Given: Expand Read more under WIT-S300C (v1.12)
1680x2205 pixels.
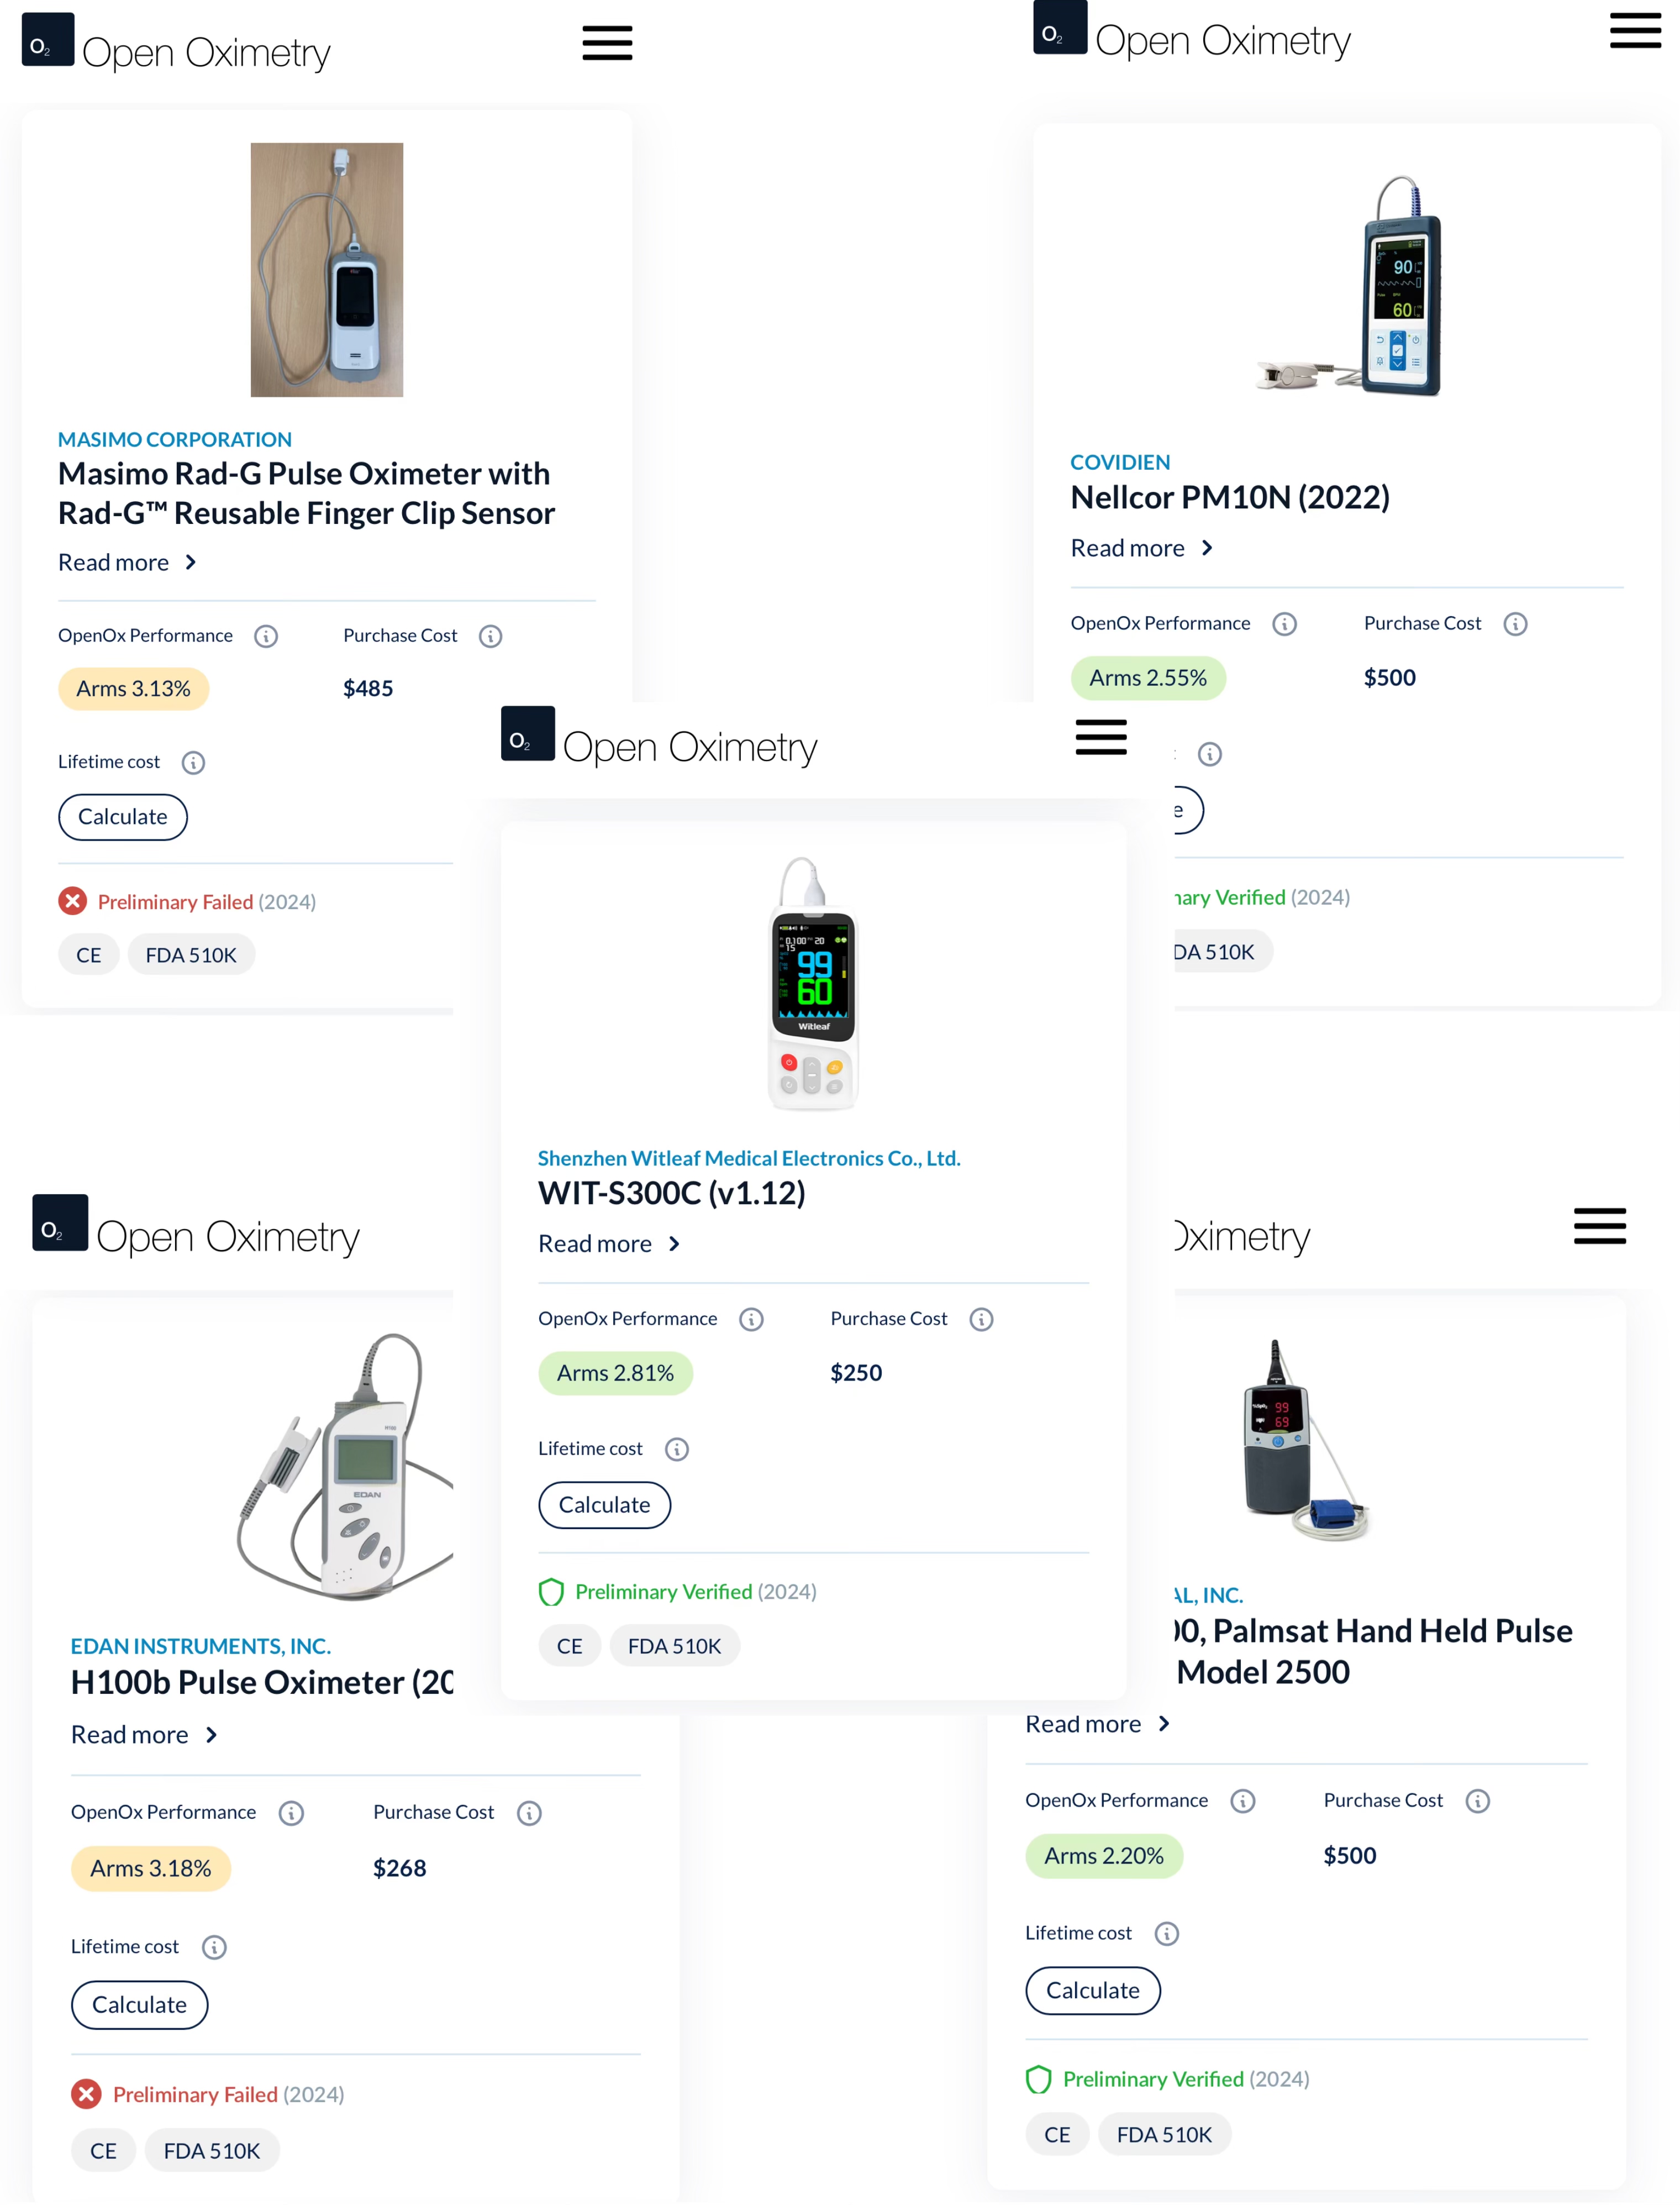Looking at the screenshot, I should click(608, 1243).
